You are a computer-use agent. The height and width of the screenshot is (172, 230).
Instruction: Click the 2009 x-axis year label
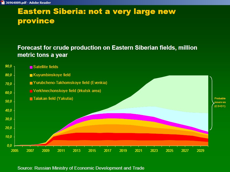pos(46,151)
